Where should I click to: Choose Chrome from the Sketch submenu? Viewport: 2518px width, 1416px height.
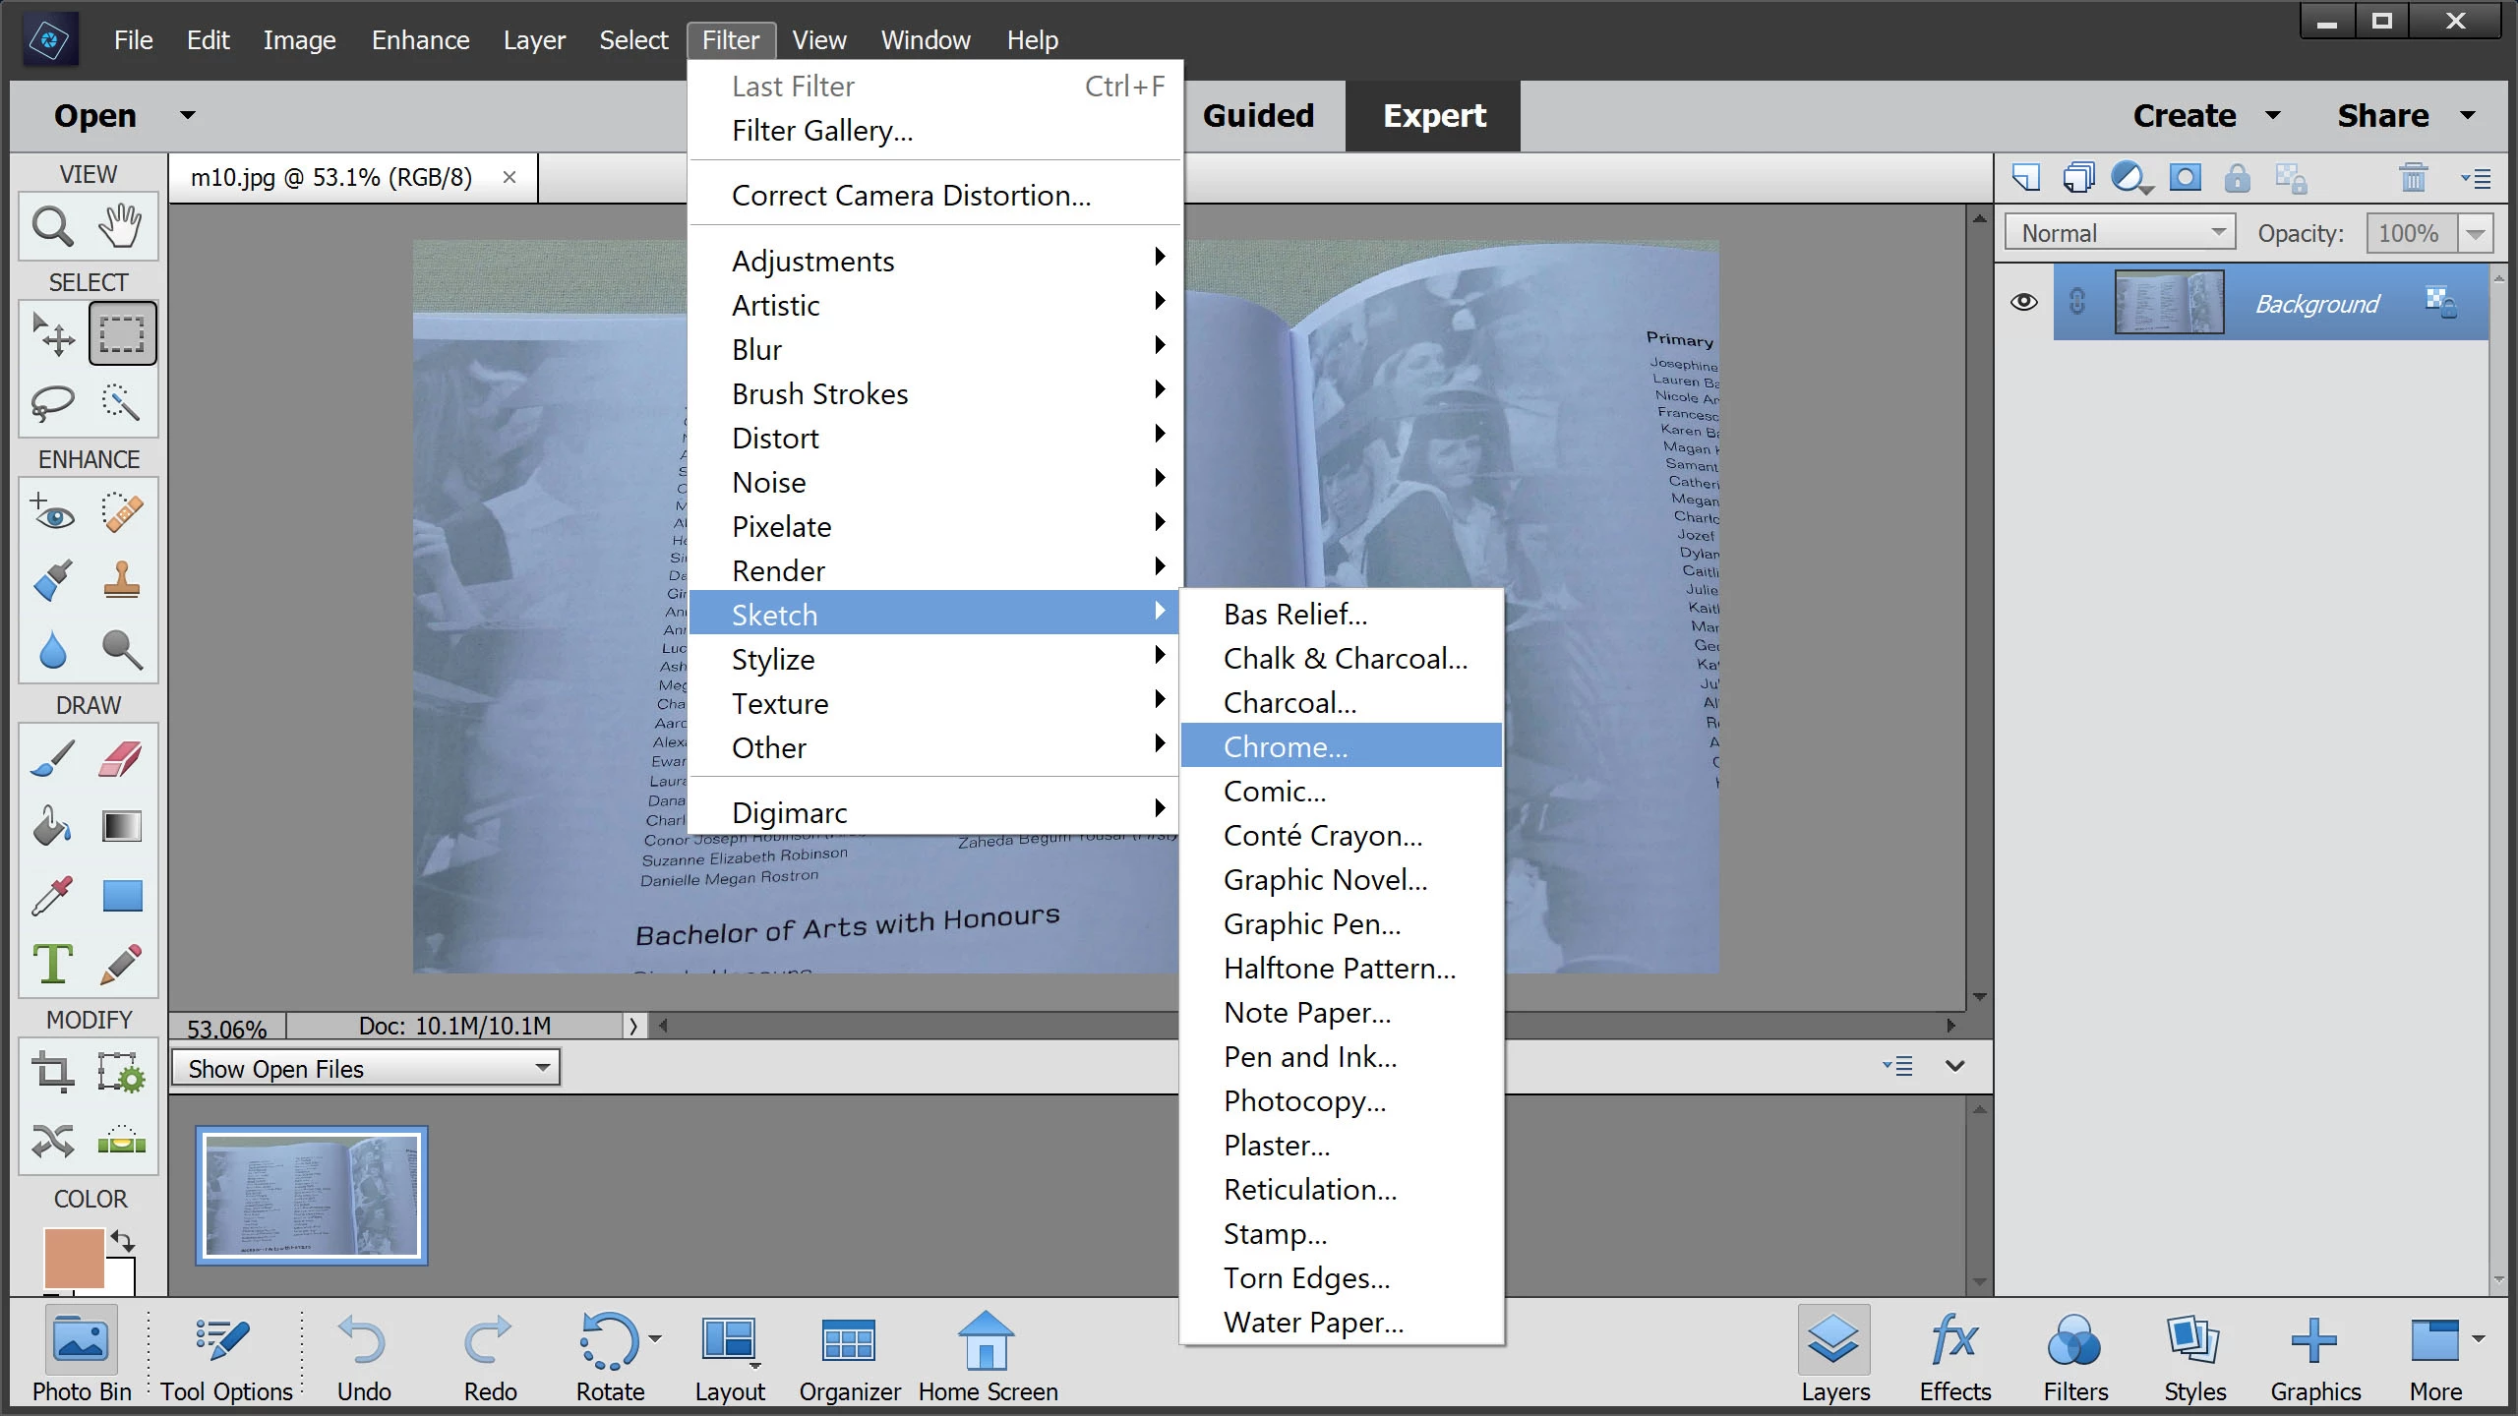[x=1285, y=746]
